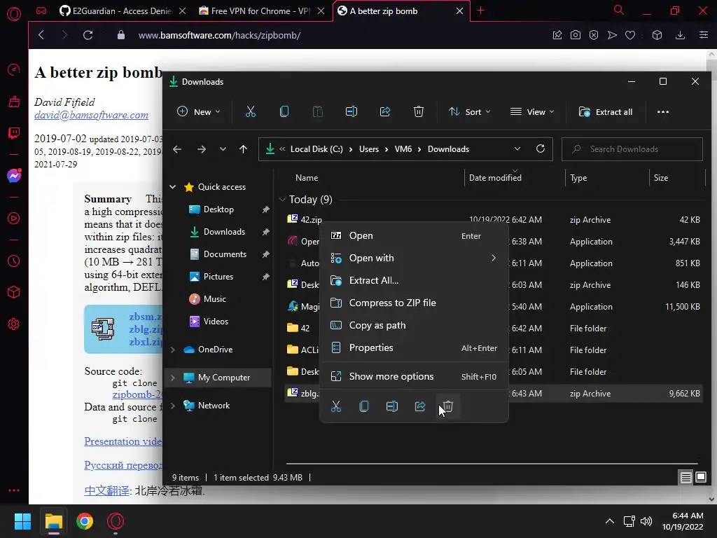Open the New dropdown in Explorer
This screenshot has height=538, width=717.
(198, 111)
